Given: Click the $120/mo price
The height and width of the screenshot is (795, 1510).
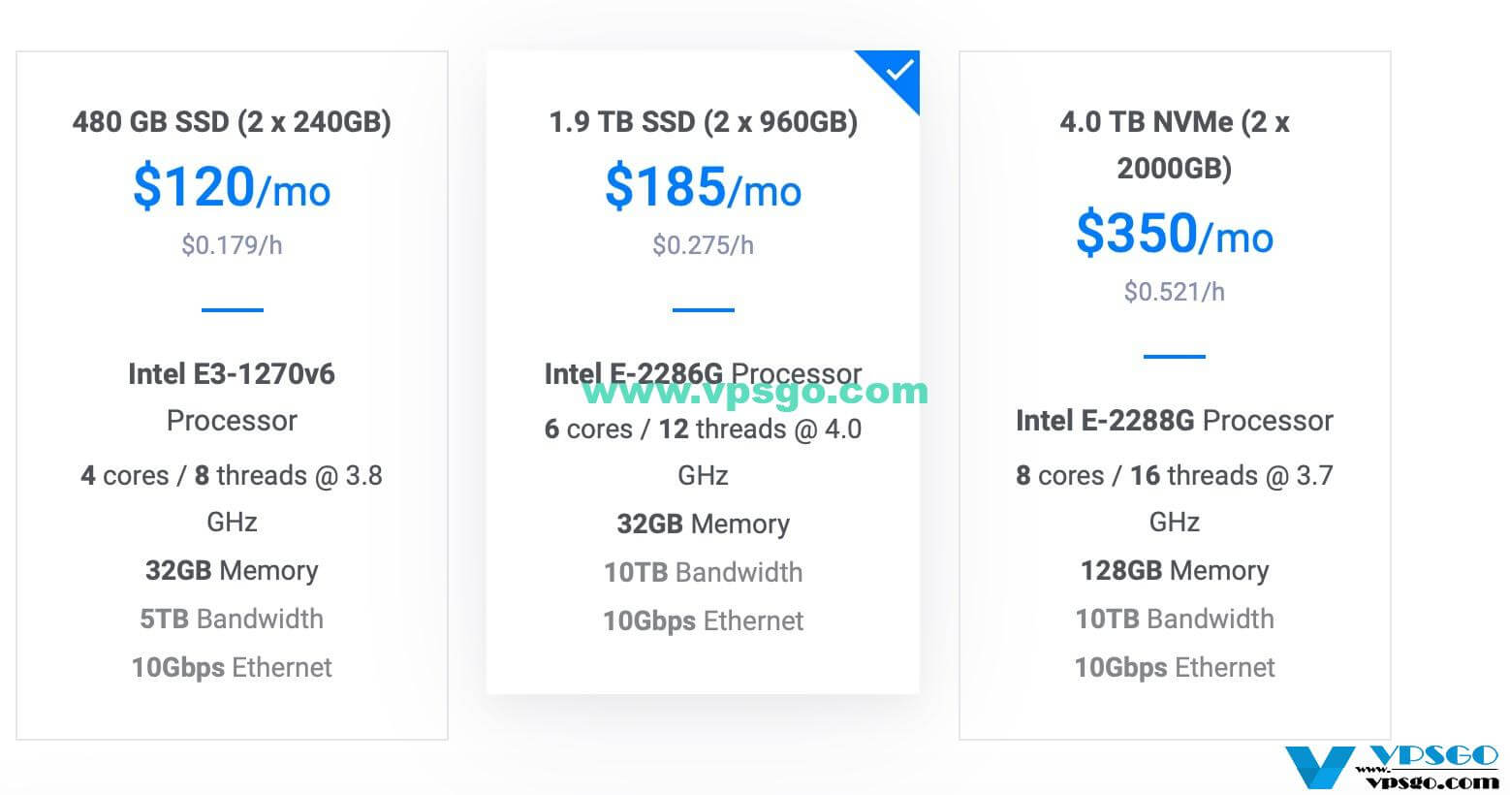Looking at the screenshot, I should [232, 187].
